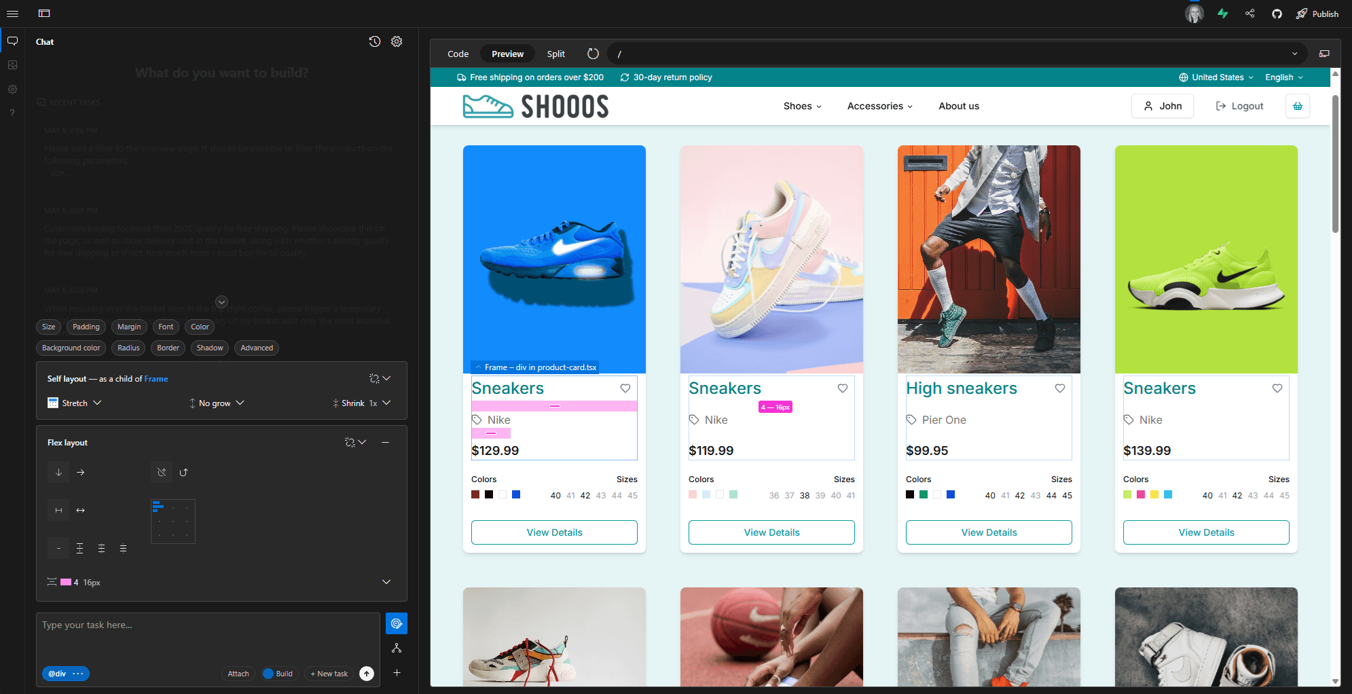Click the flex alignment grid box
1352x694 pixels.
pos(173,522)
